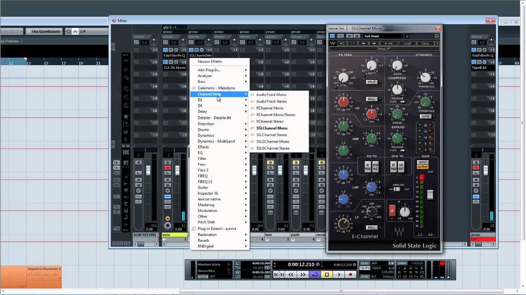Open the Reverb plugin category
Viewport: 526px width, 295px height.
coord(220,241)
